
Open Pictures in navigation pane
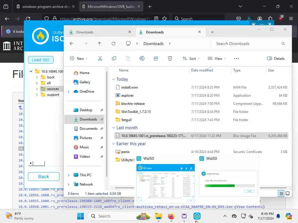[x=86, y=138]
